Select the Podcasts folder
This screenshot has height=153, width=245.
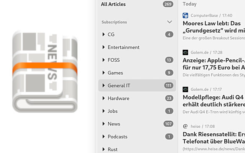[x=117, y=137]
